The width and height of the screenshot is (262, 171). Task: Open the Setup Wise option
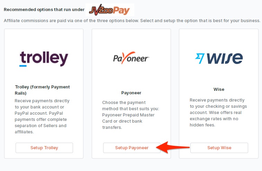(x=219, y=148)
